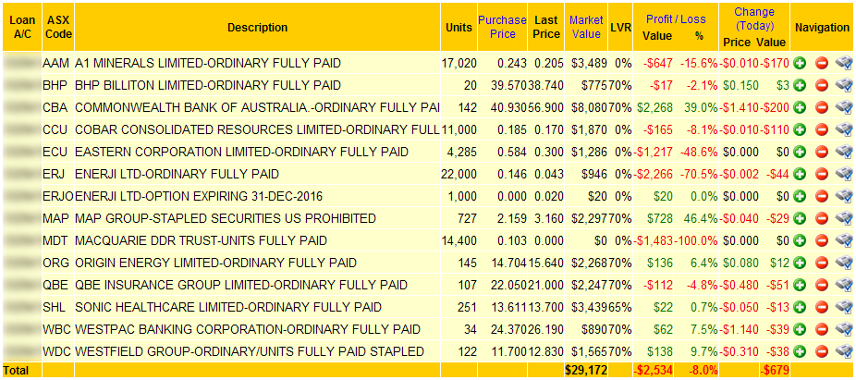
Task: Click the red minus icon for Macquarie DDR Trust
Action: click(822, 240)
